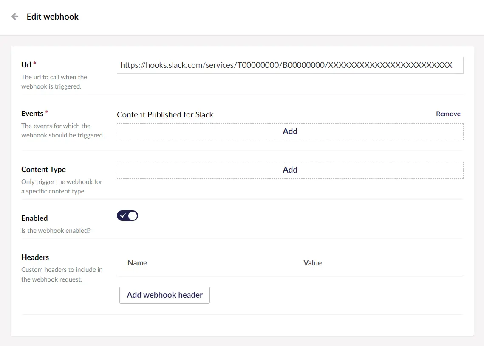Viewport: 484px width, 346px height.
Task: Disable the webhook with the Enabled toggle
Action: tap(127, 216)
